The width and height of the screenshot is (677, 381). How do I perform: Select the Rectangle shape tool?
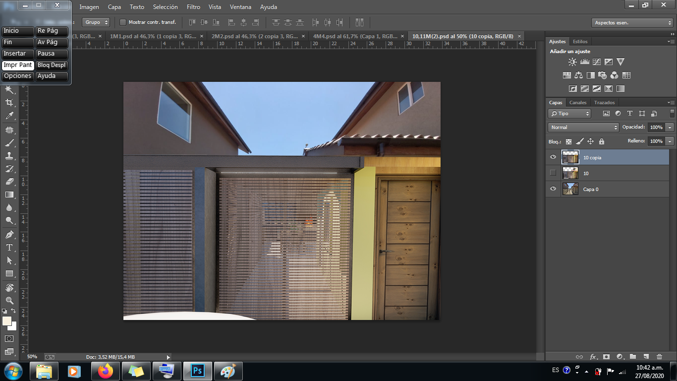(x=9, y=273)
